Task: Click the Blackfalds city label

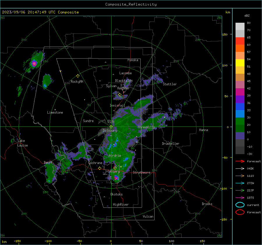Action: (x=124, y=81)
